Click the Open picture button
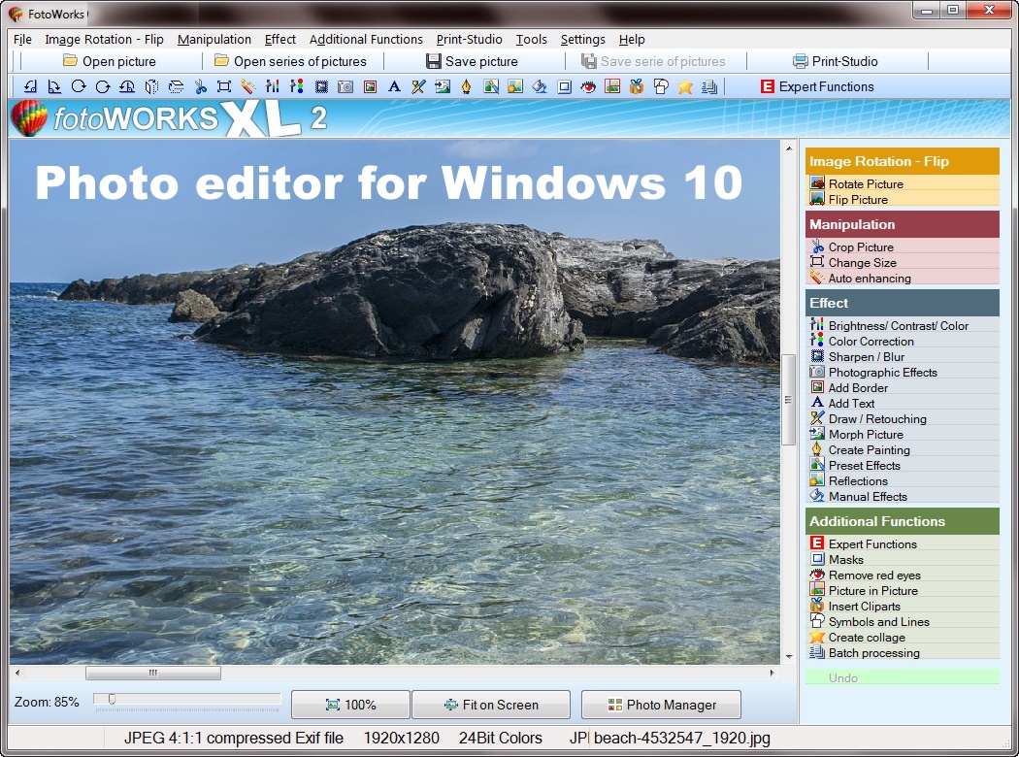This screenshot has width=1019, height=757. pyautogui.click(x=109, y=61)
